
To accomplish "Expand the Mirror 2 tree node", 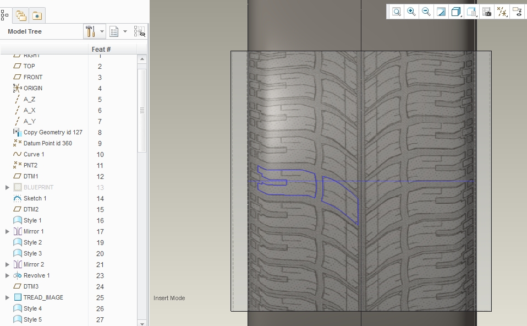I will coord(7,264).
